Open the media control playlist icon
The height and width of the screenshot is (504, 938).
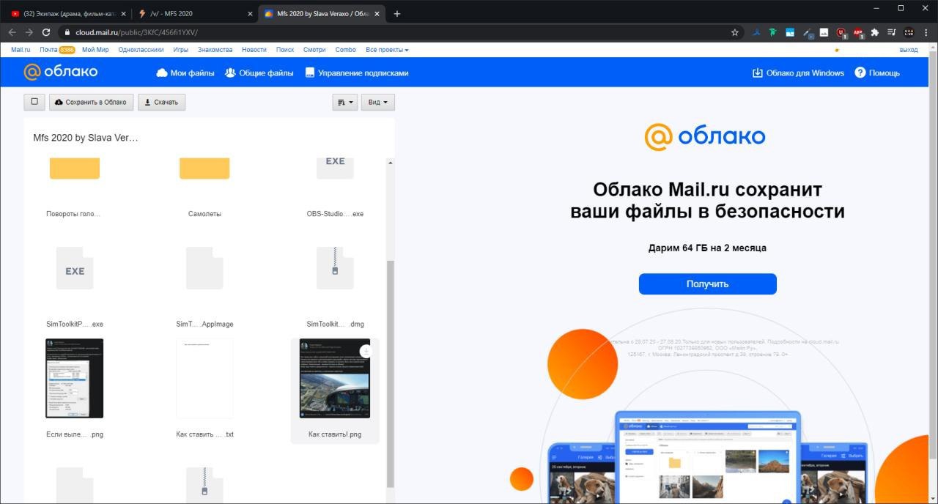tap(892, 32)
